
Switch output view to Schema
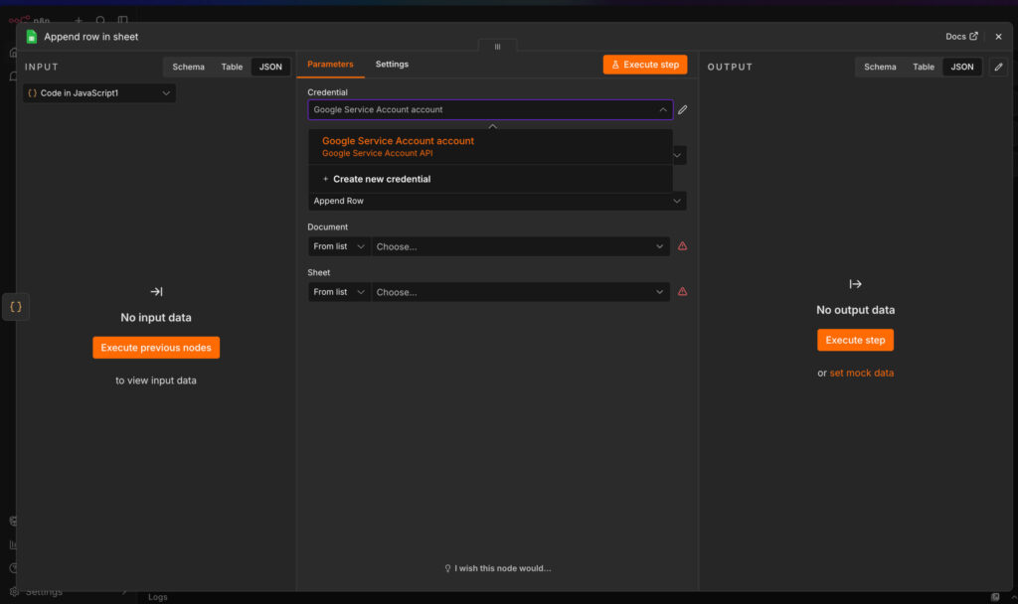[x=880, y=67]
